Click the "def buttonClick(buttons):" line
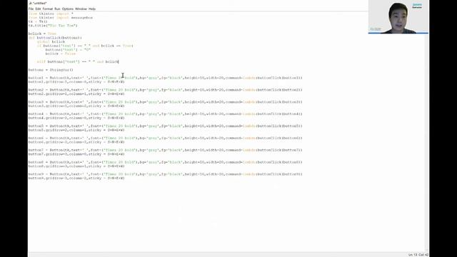 56,38
